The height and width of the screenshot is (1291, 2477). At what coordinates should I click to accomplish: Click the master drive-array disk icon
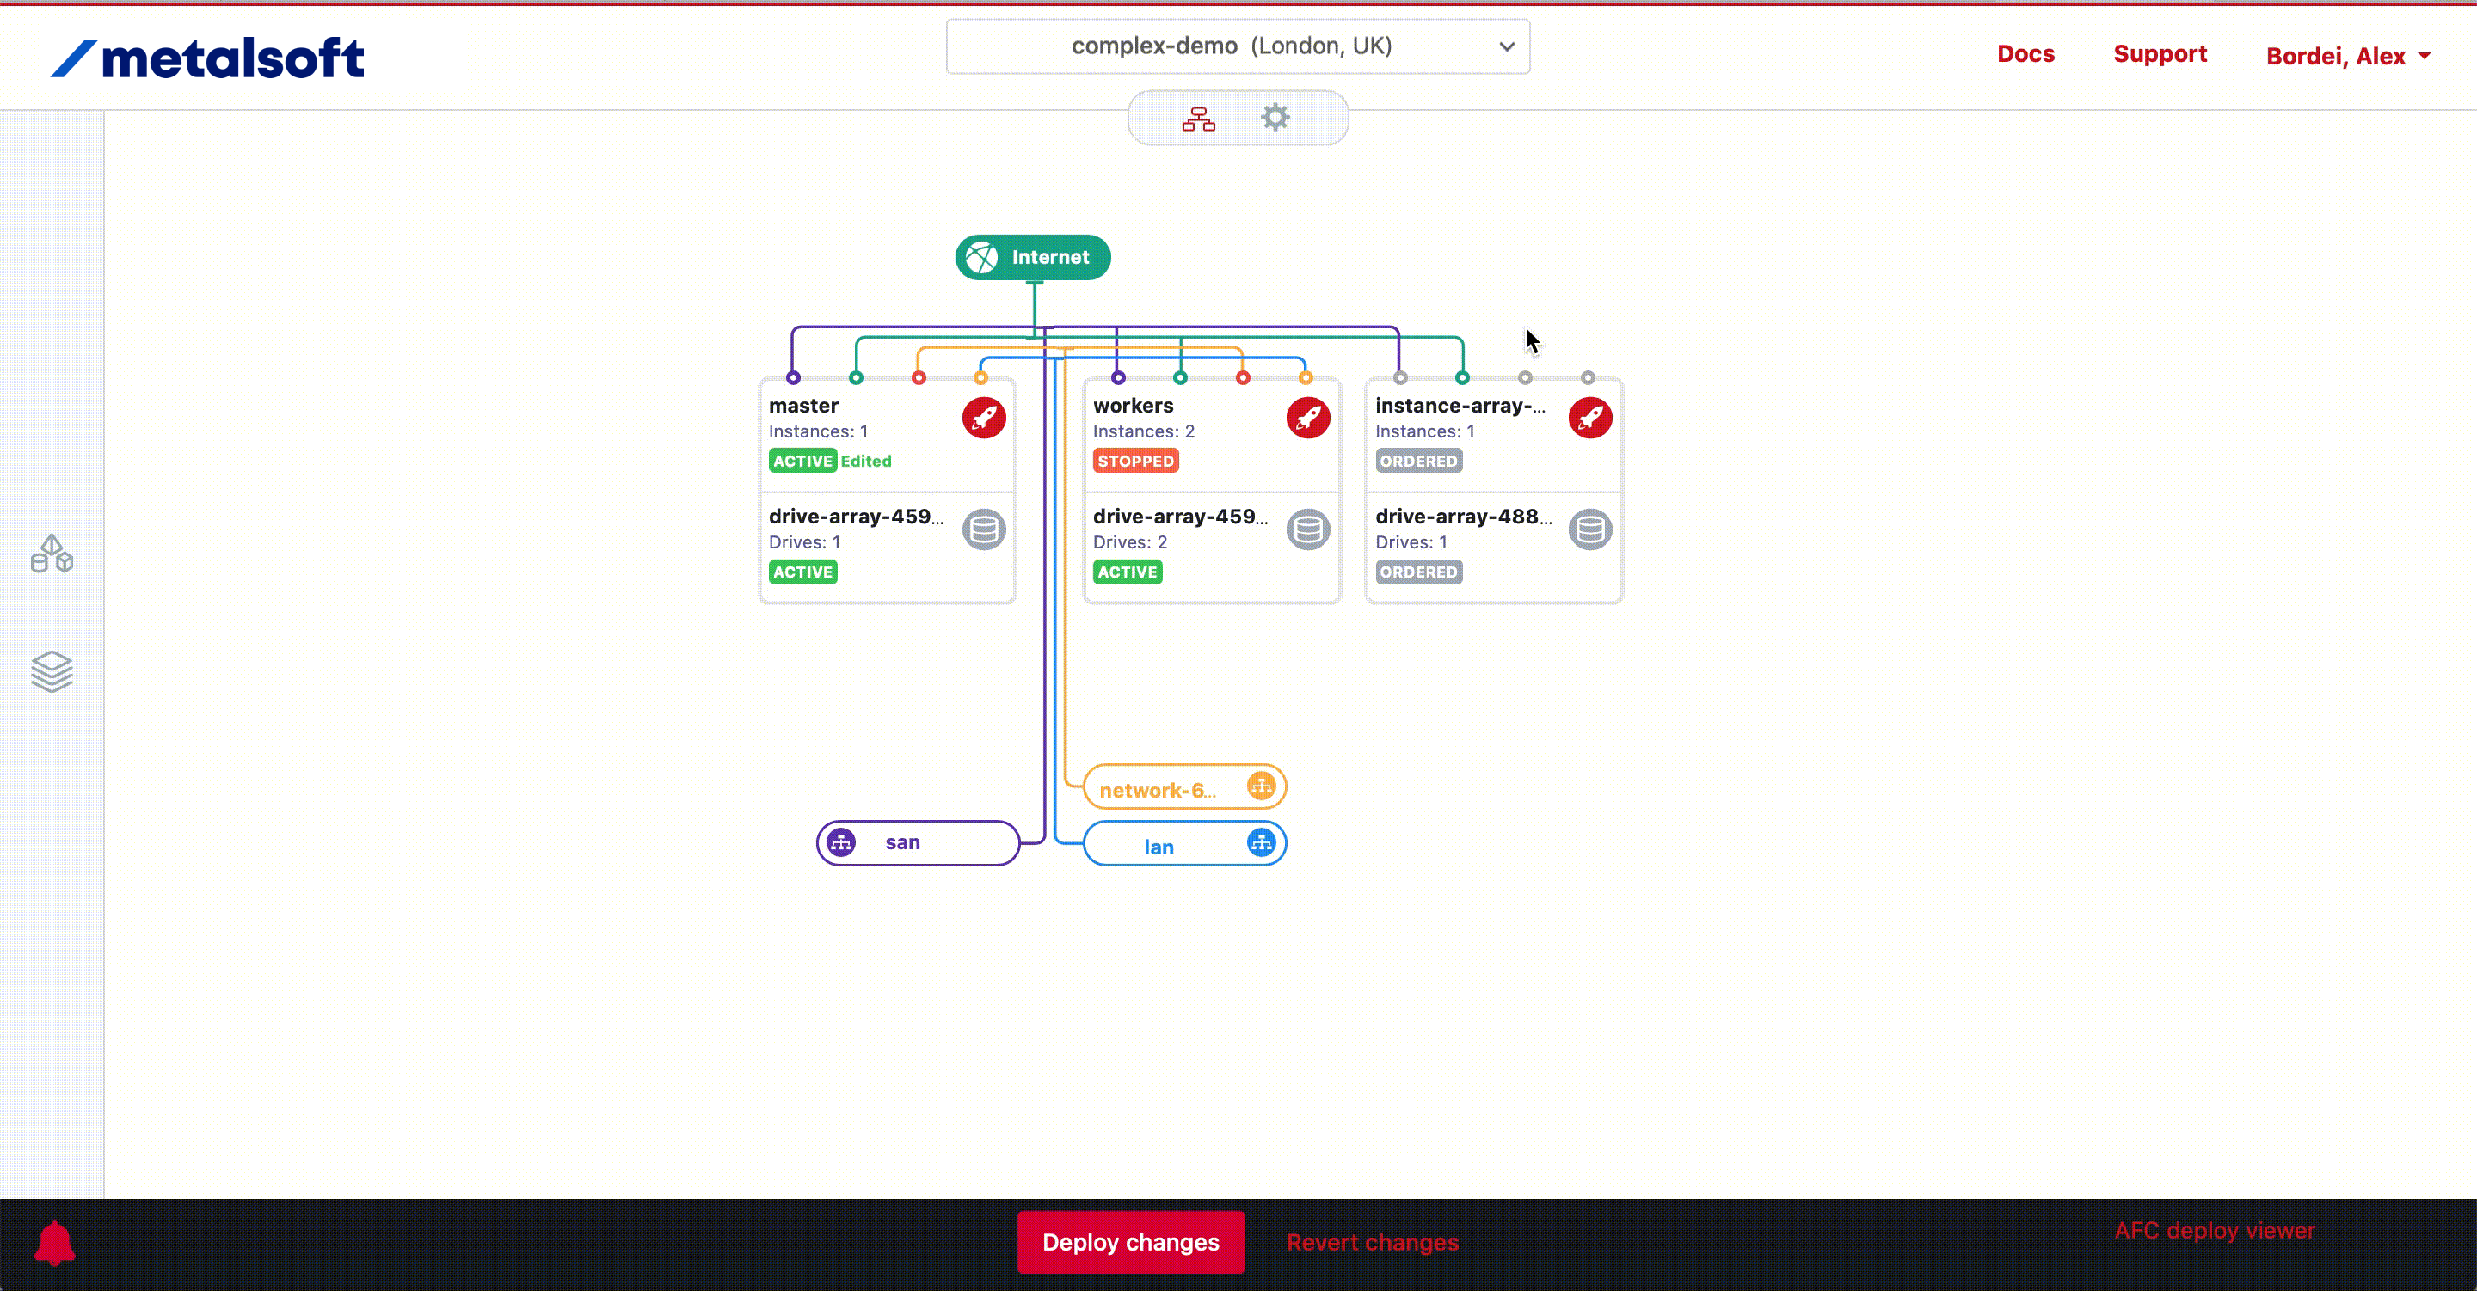pyautogui.click(x=984, y=529)
